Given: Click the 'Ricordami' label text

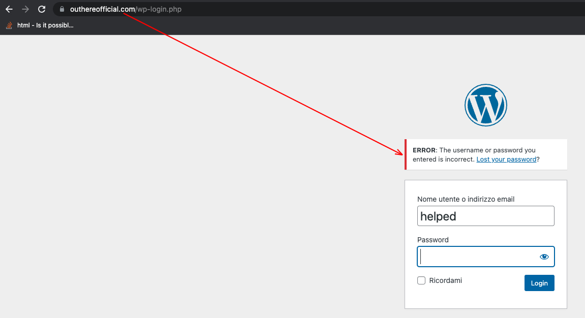Looking at the screenshot, I should pyautogui.click(x=445, y=280).
